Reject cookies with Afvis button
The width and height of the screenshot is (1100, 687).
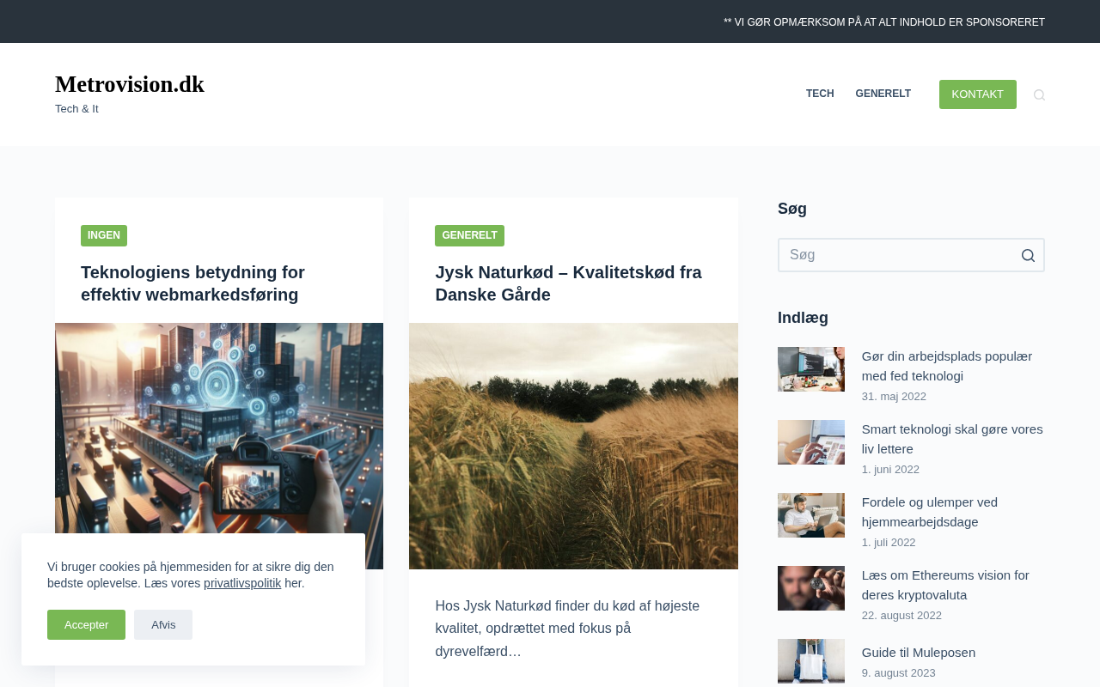click(x=163, y=624)
